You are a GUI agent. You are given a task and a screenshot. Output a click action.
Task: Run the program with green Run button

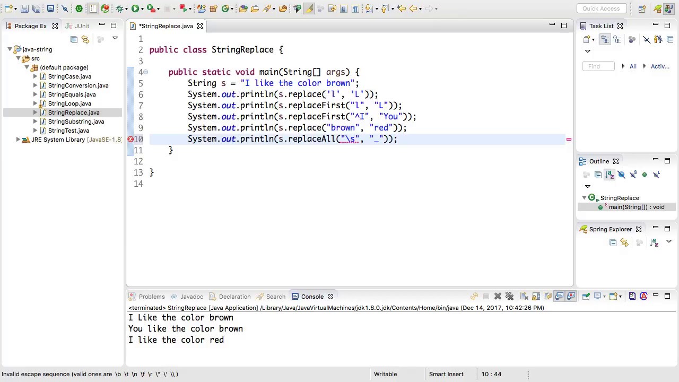click(135, 8)
